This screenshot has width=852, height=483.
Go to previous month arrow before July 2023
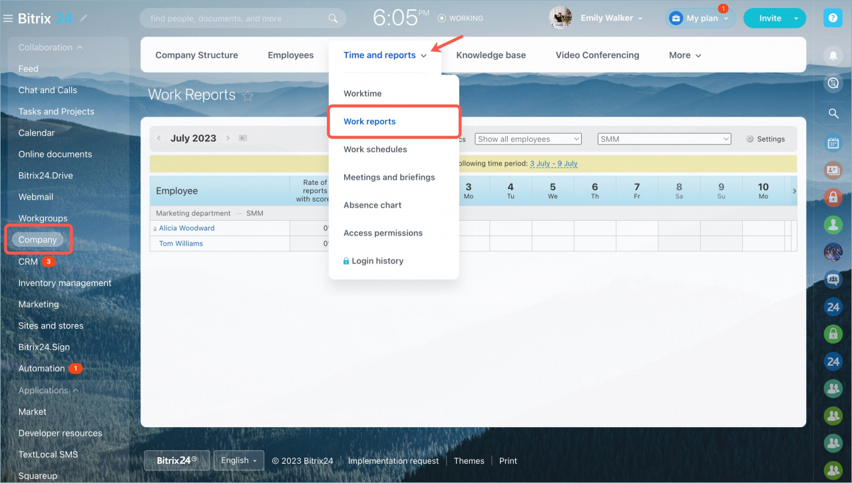tap(159, 138)
